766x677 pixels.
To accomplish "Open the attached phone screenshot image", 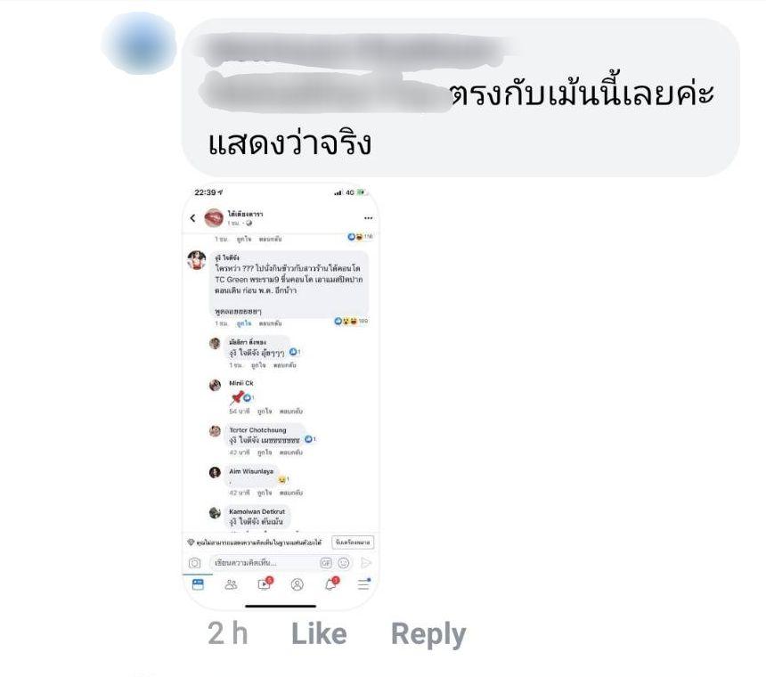I will (281, 396).
